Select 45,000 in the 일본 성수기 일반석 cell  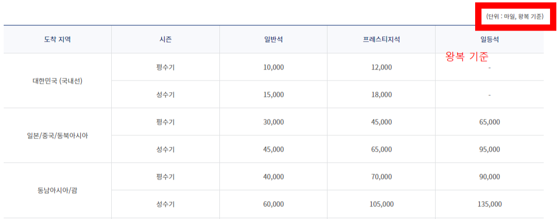pos(274,150)
